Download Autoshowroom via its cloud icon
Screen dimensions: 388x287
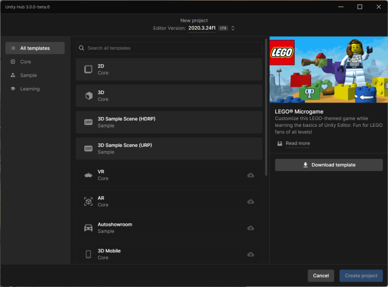[x=250, y=228]
